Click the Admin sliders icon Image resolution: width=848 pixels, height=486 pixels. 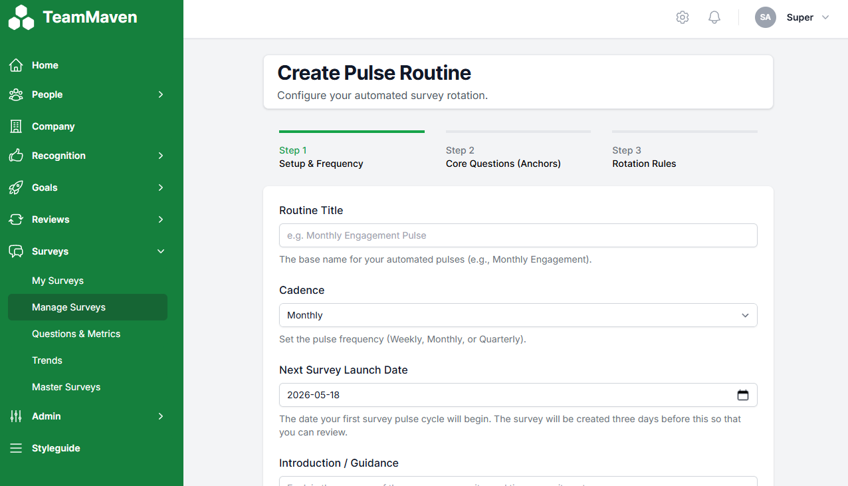pos(16,416)
